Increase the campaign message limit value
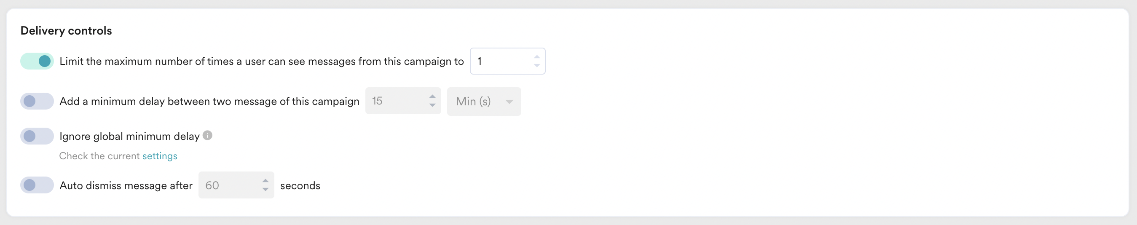The height and width of the screenshot is (225, 1137). coord(537,57)
